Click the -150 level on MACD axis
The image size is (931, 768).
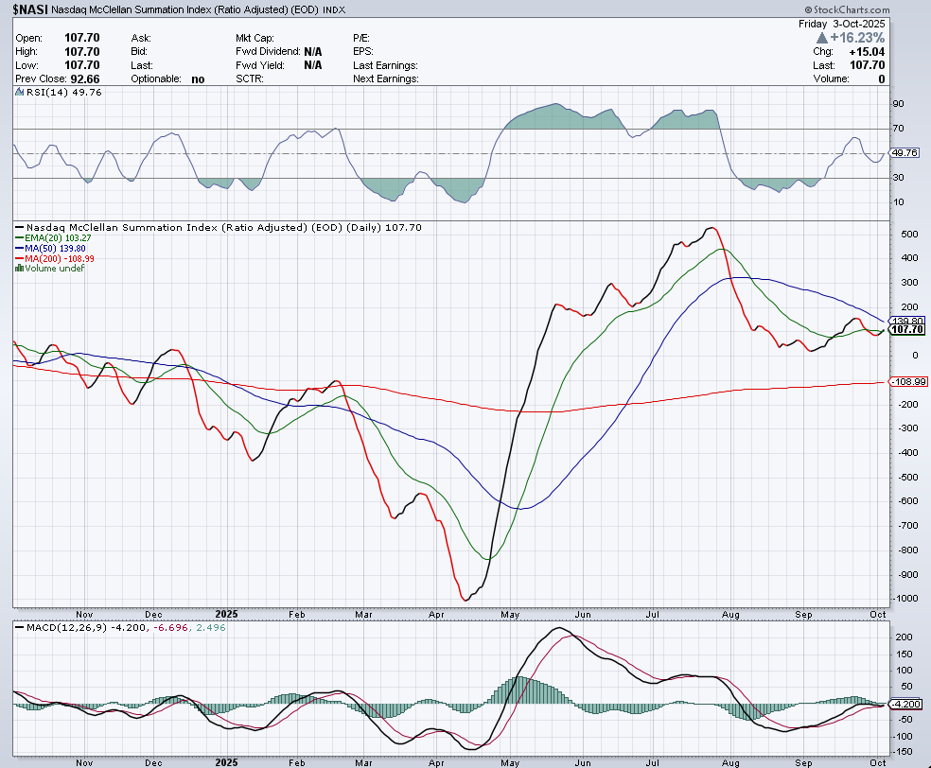tap(903, 751)
